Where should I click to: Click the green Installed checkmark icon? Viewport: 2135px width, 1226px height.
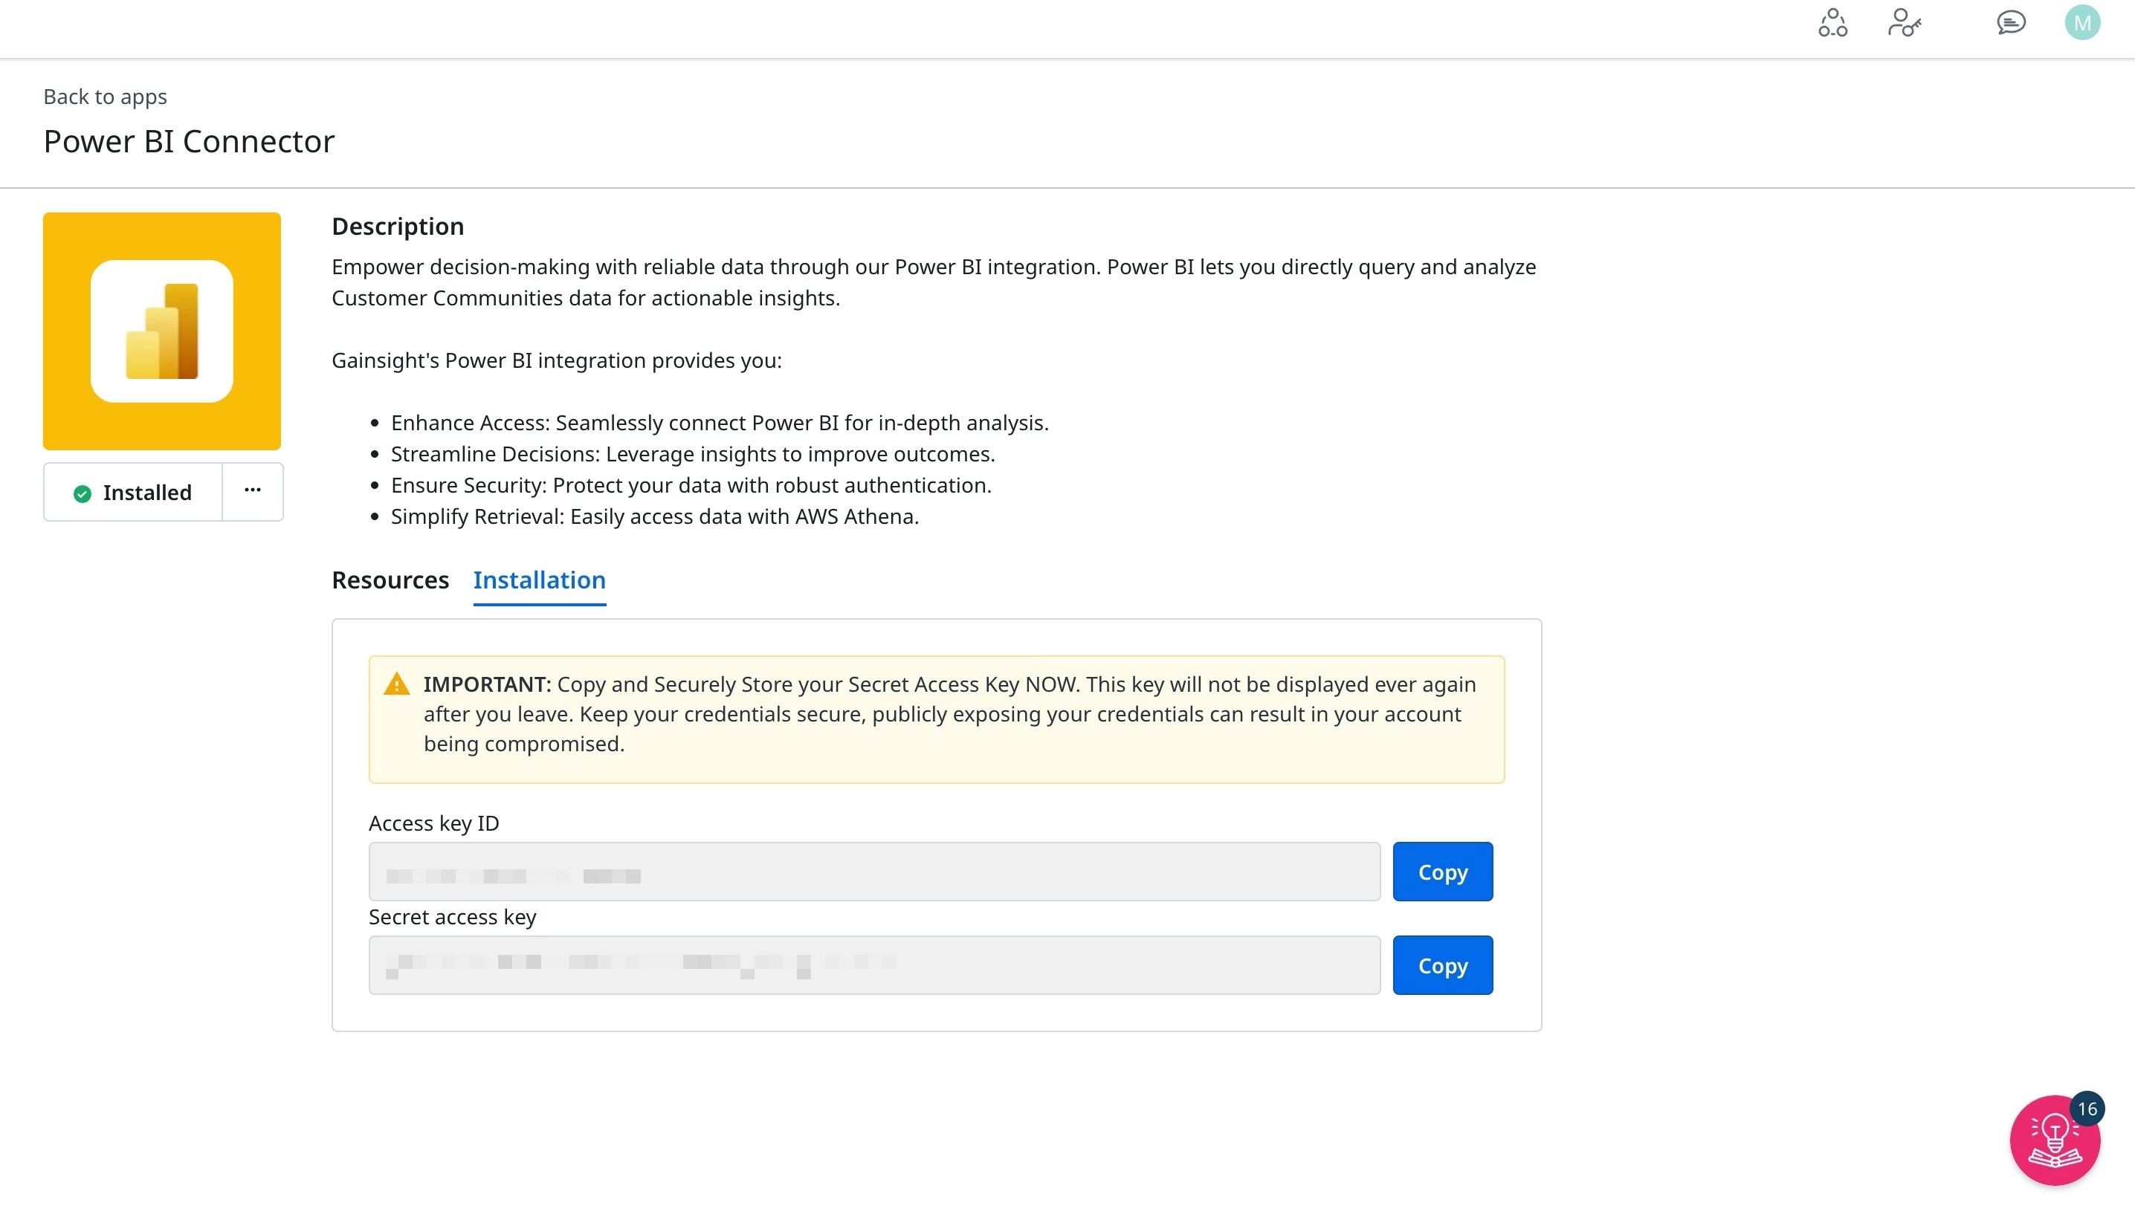coord(82,493)
